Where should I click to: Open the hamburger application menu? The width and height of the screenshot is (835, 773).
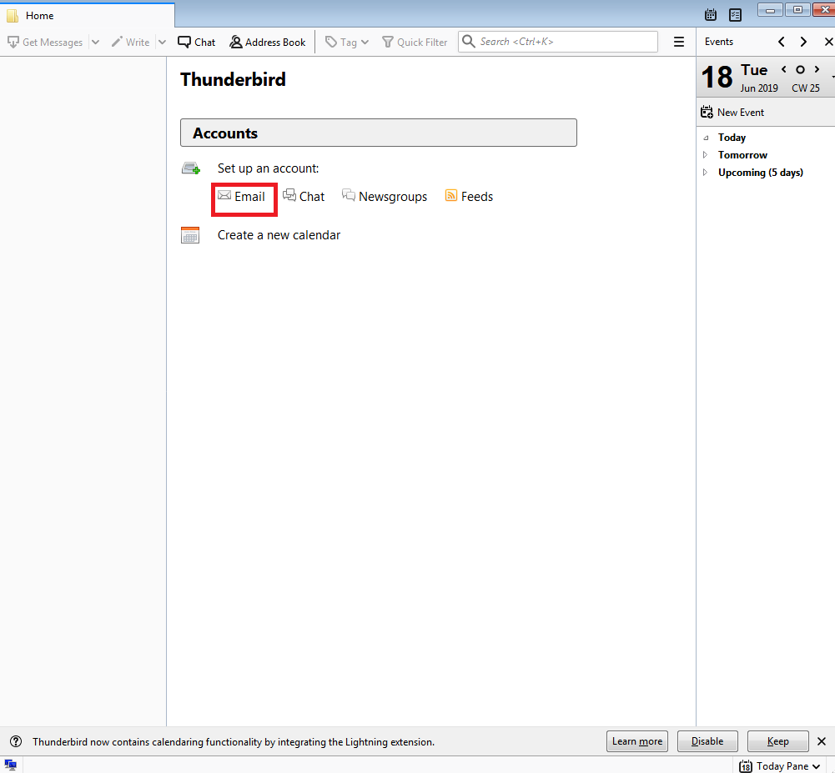tap(679, 42)
